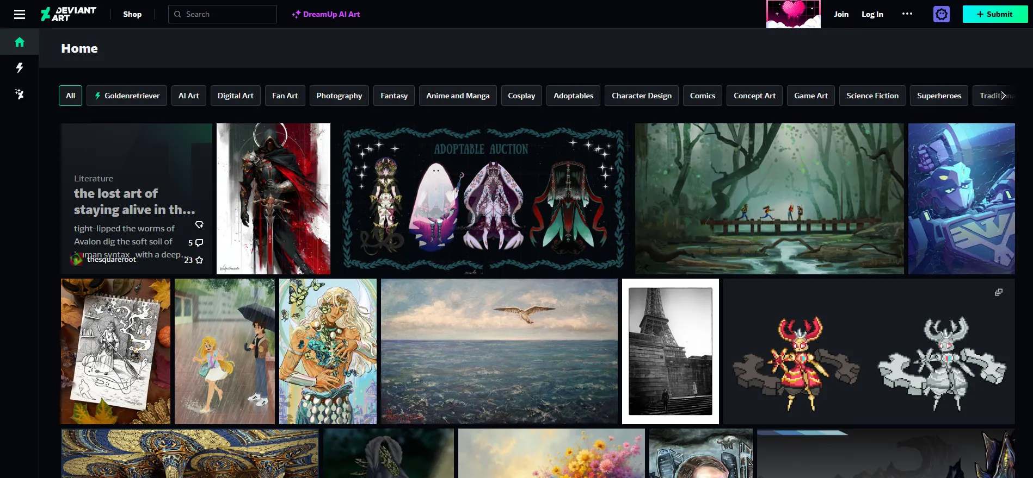Select the Fantasy topic chip

tap(394, 96)
